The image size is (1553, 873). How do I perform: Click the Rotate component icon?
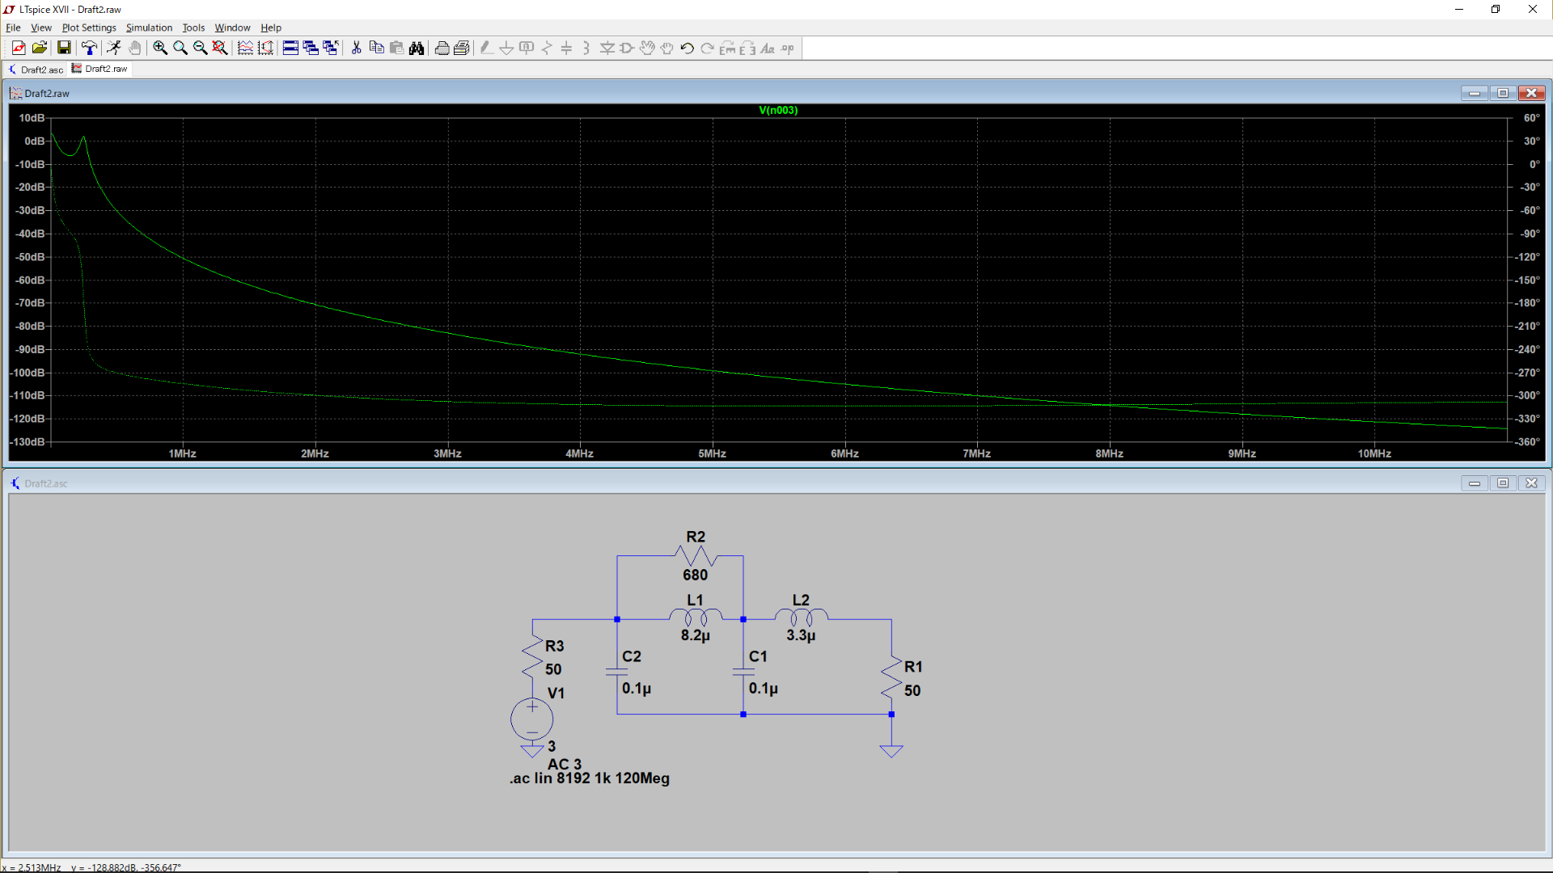click(727, 48)
